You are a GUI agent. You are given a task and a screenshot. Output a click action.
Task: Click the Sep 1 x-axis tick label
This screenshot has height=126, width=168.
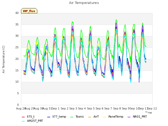pyautogui.click(x=56, y=108)
